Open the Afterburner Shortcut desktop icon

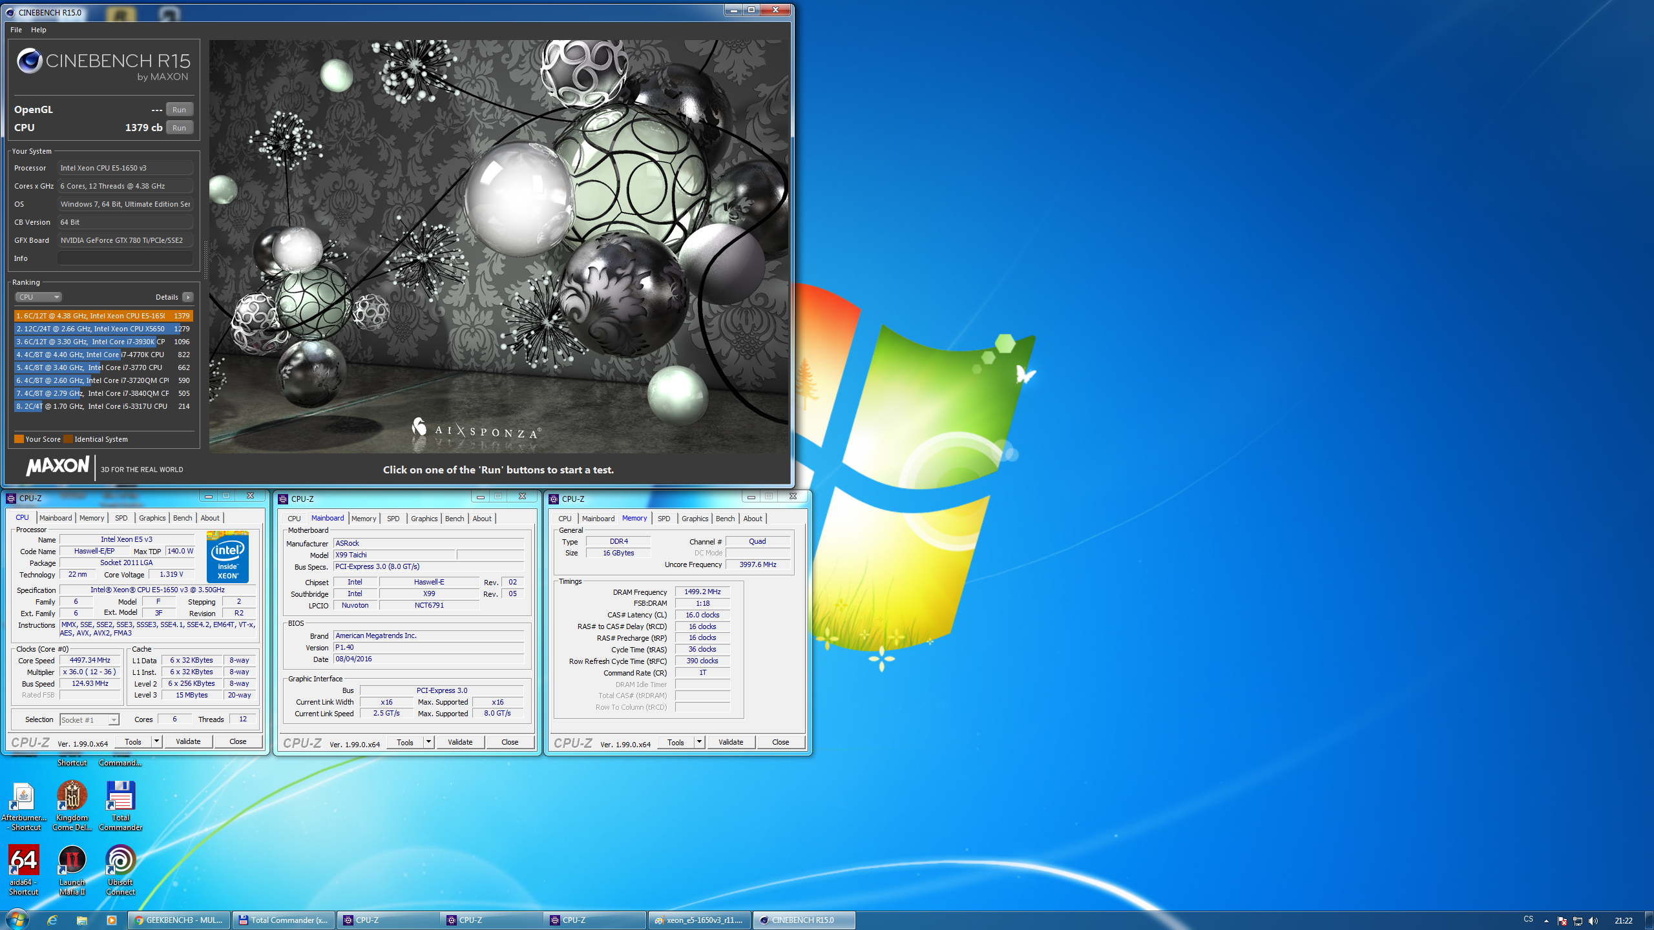pos(24,805)
